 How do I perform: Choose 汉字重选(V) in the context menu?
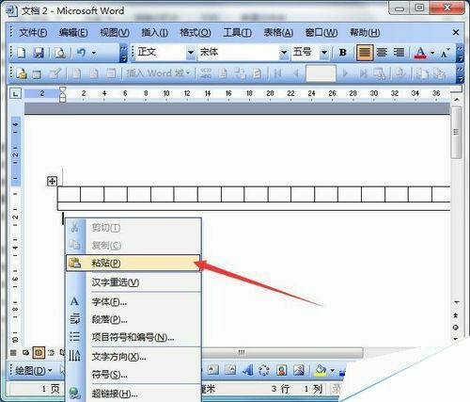click(133, 282)
